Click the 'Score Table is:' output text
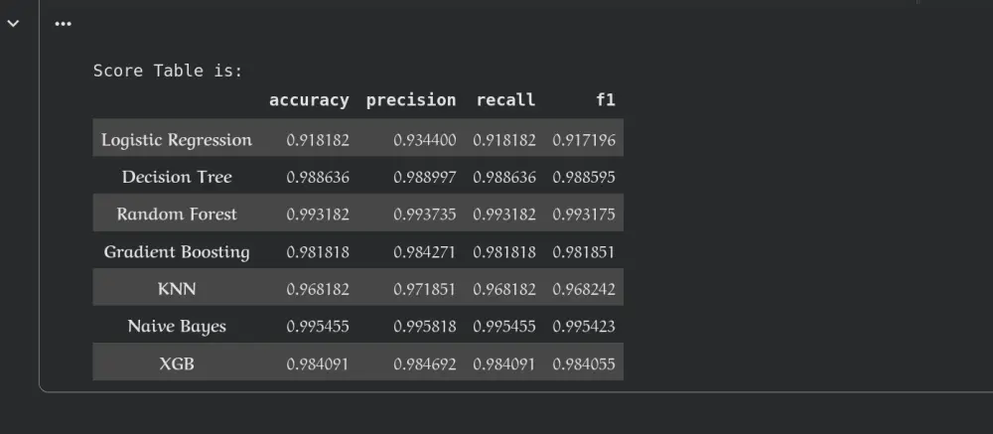Viewport: 993px width, 434px height. point(168,71)
